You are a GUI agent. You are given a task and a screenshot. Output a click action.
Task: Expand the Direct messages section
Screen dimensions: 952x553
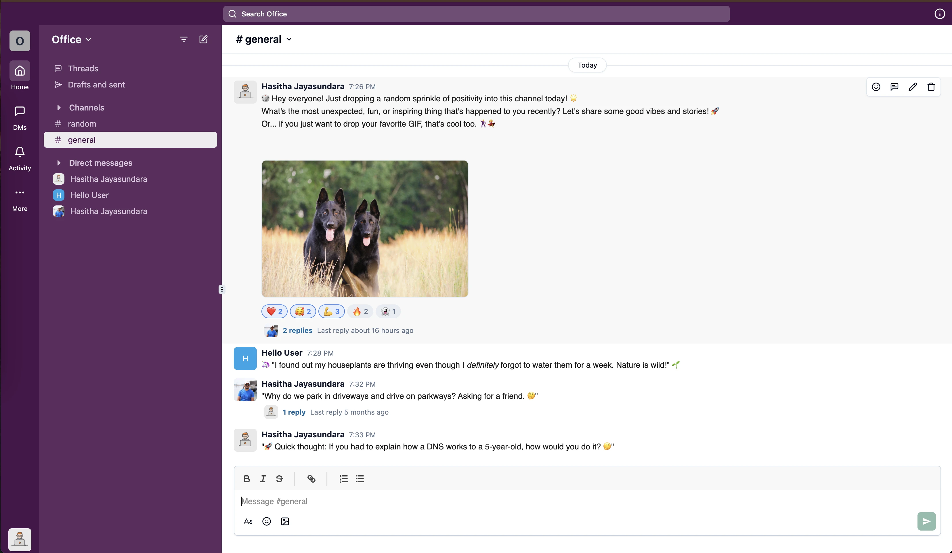click(59, 163)
